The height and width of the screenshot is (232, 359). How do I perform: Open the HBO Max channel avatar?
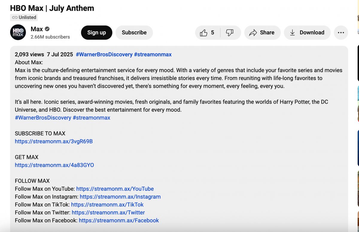point(18,32)
